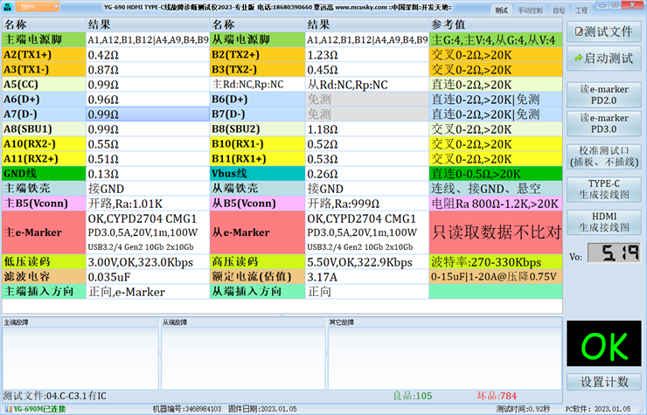Click HDMI 生成接线图 button
The image size is (647, 415).
(x=602, y=221)
